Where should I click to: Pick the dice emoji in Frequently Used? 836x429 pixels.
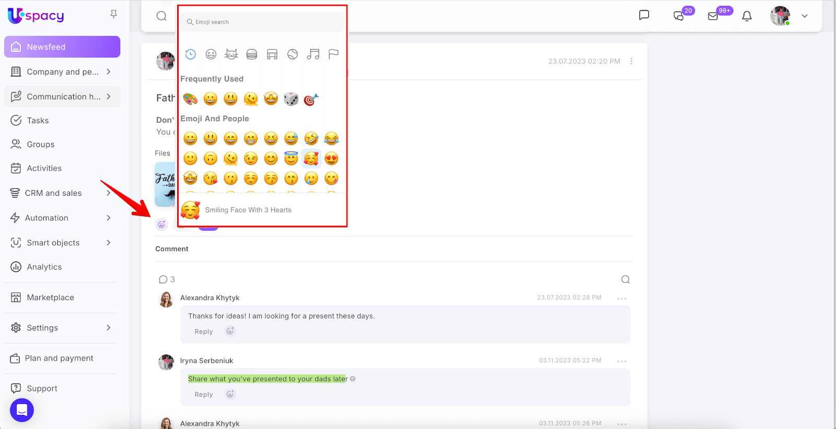[x=291, y=99]
